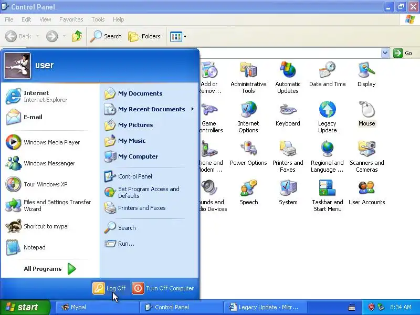420x315 pixels.
Task: Open Regional and Language options
Action: [x=327, y=156]
